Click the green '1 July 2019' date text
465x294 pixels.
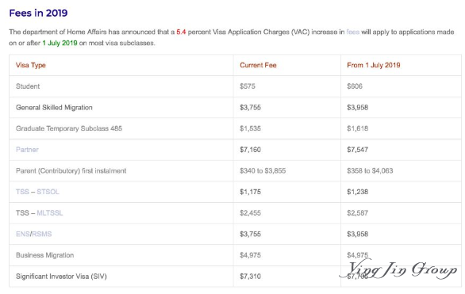coord(60,43)
